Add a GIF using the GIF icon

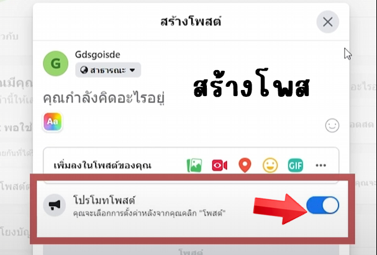(296, 165)
